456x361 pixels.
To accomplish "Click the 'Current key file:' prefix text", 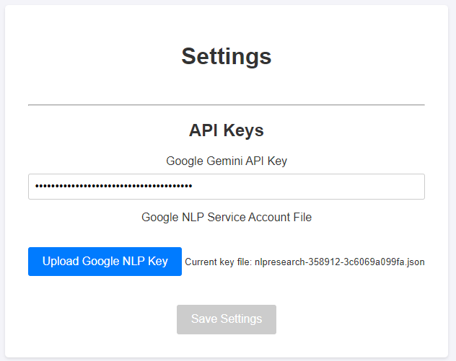I will (218, 262).
